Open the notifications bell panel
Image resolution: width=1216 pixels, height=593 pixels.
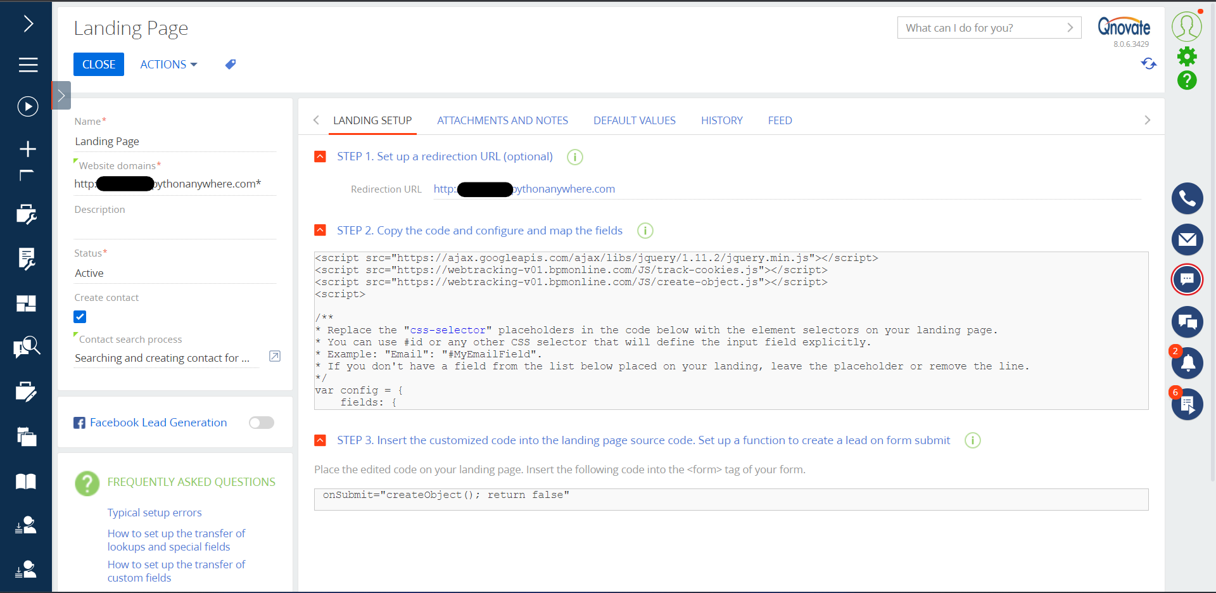pyautogui.click(x=1187, y=363)
